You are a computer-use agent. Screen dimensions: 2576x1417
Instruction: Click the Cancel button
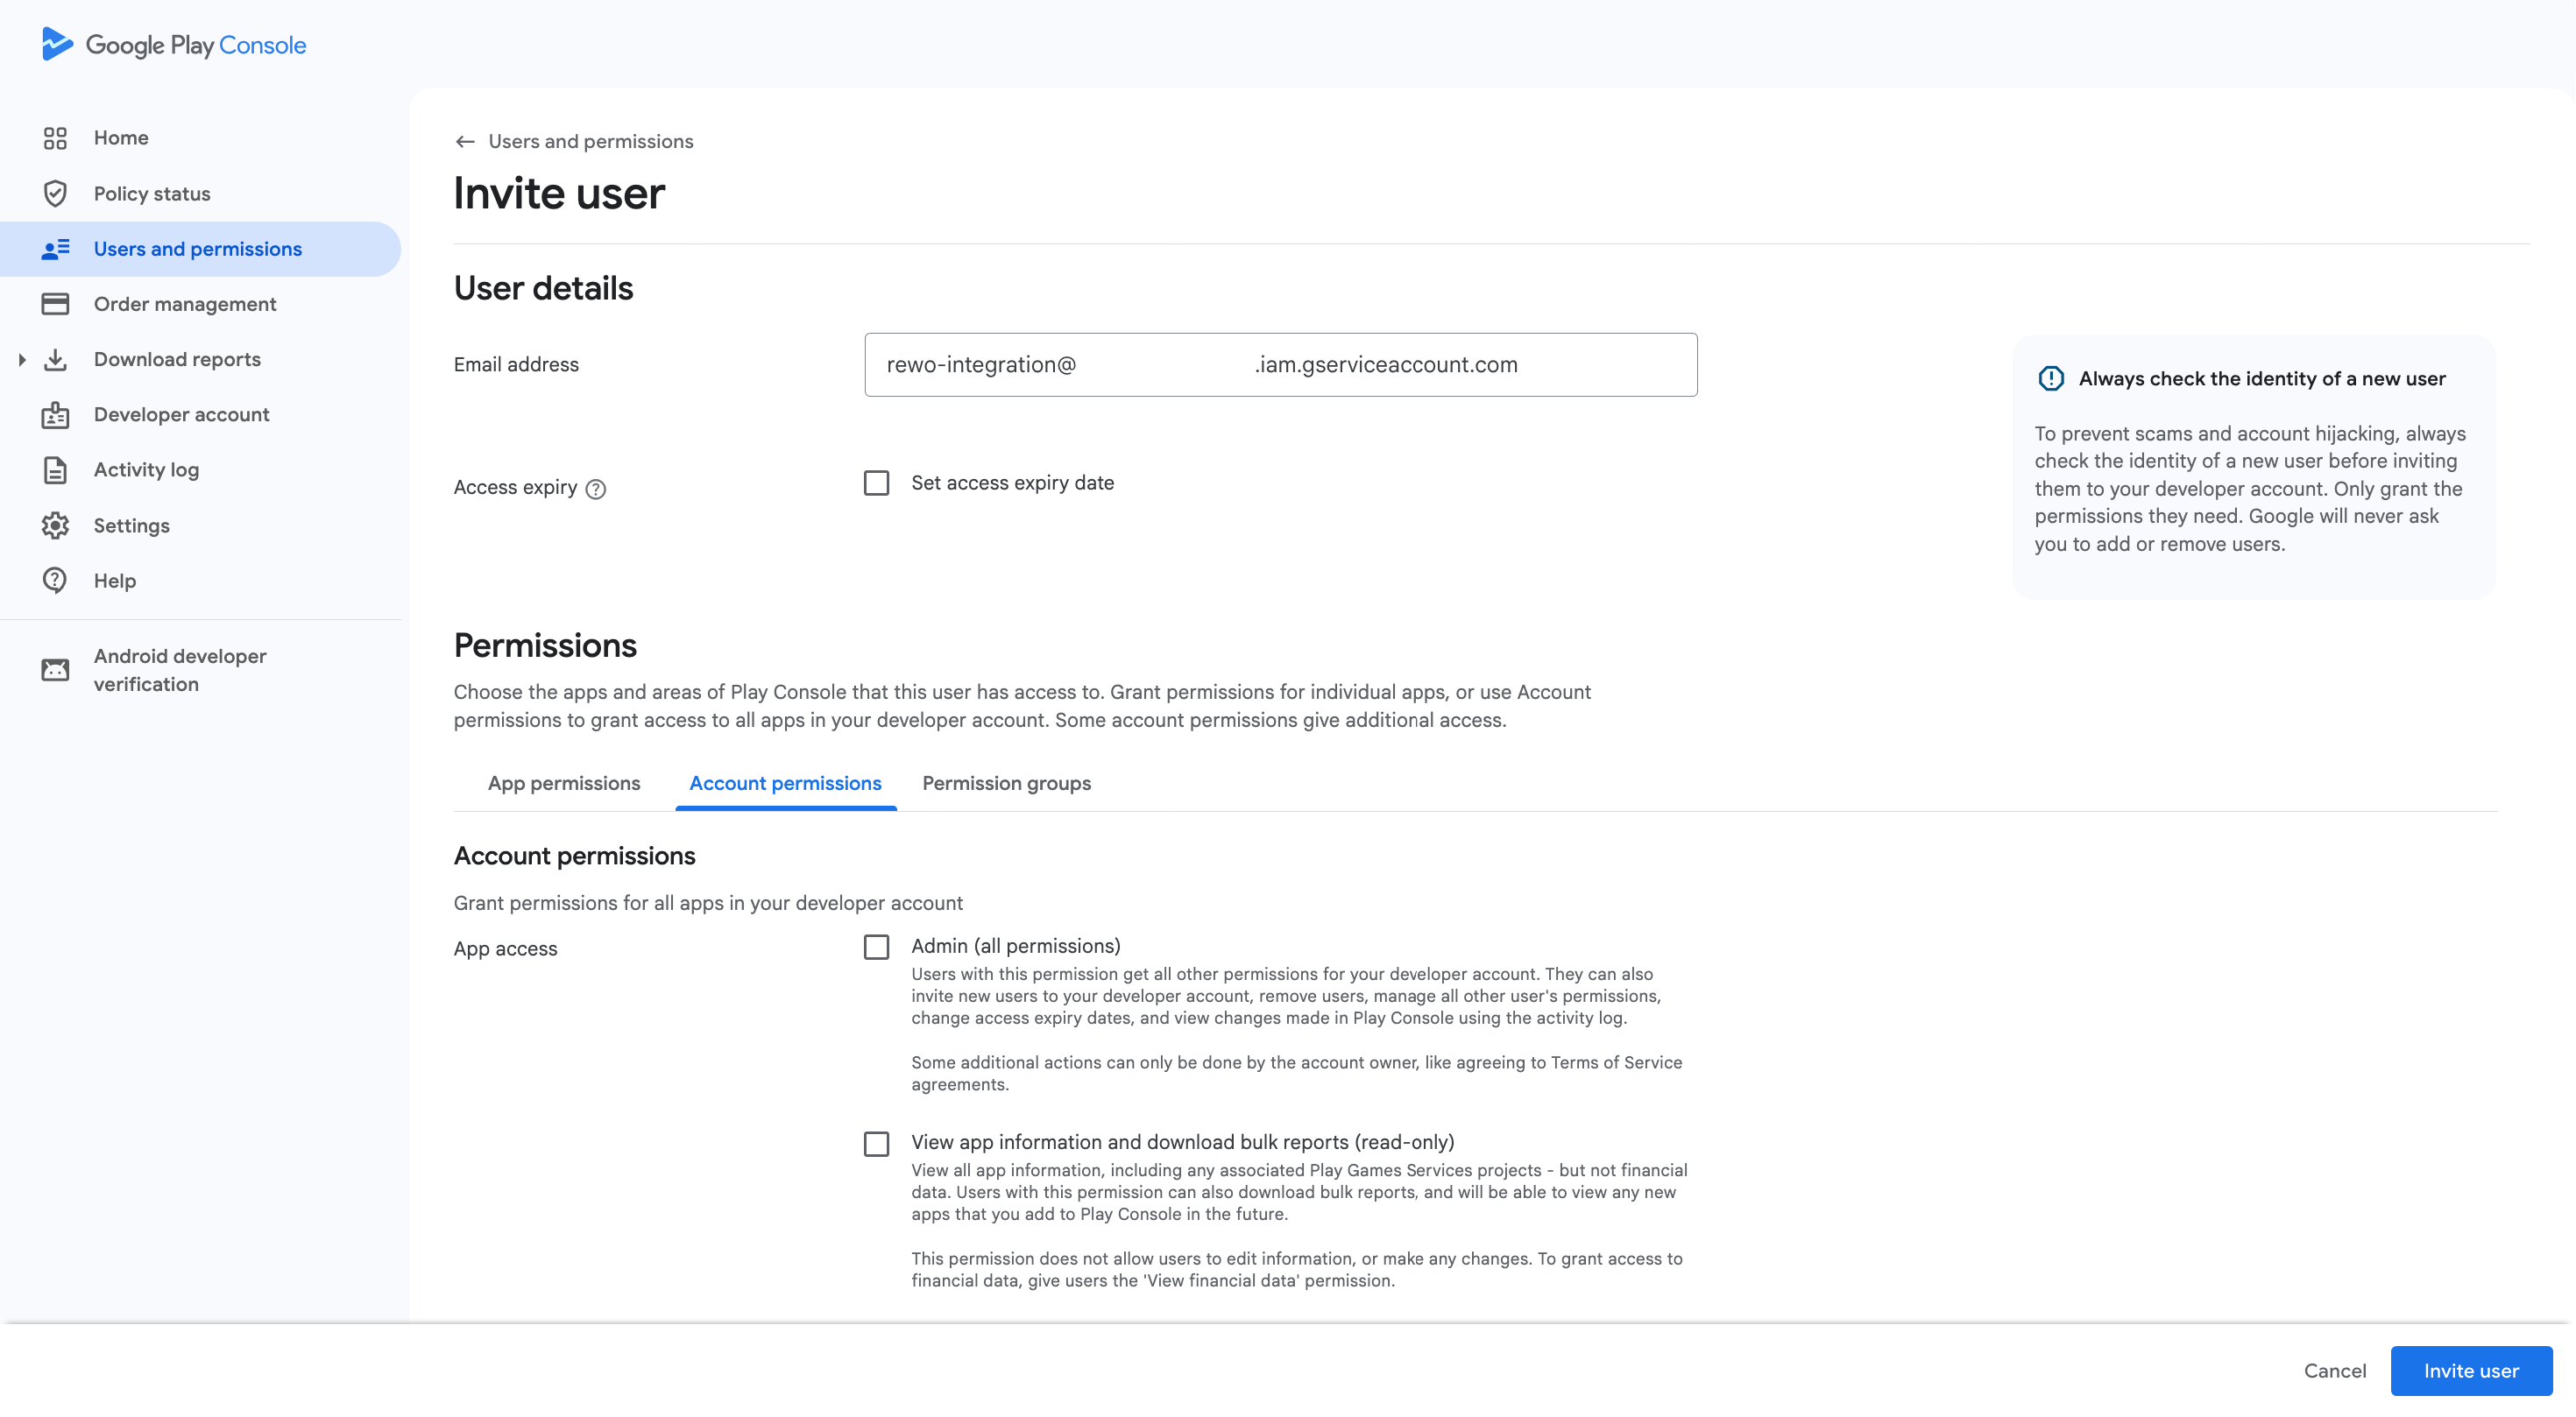(x=2334, y=1371)
